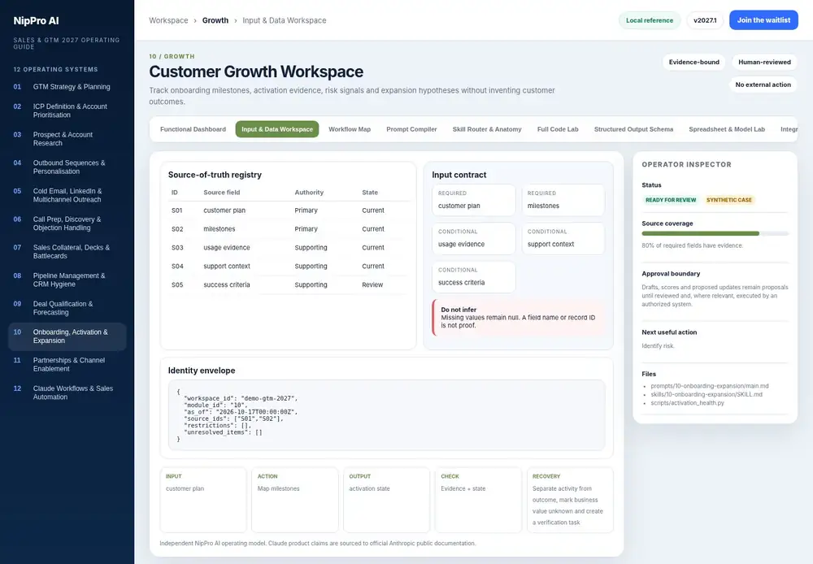Screen dimensions: 813x564
Task: Click S03 usage evidence source field
Action: click(227, 248)
